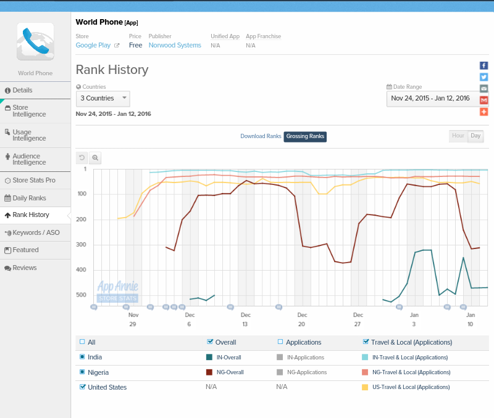Click the Facebook share icon

[484, 65]
